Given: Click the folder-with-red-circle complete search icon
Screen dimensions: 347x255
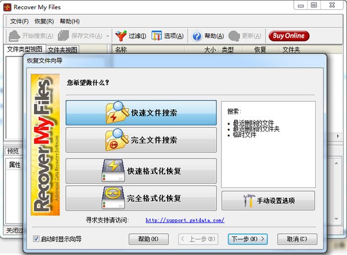Looking at the screenshot, I should [x=117, y=140].
